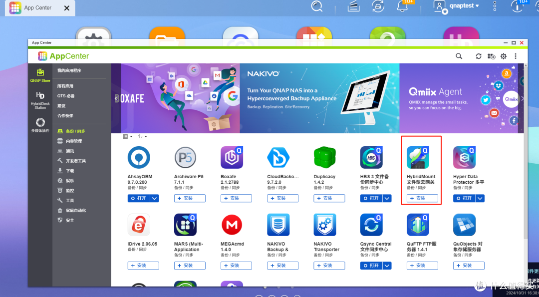Click the notification bell in the top bar
The image size is (539, 297).
pos(402,7)
